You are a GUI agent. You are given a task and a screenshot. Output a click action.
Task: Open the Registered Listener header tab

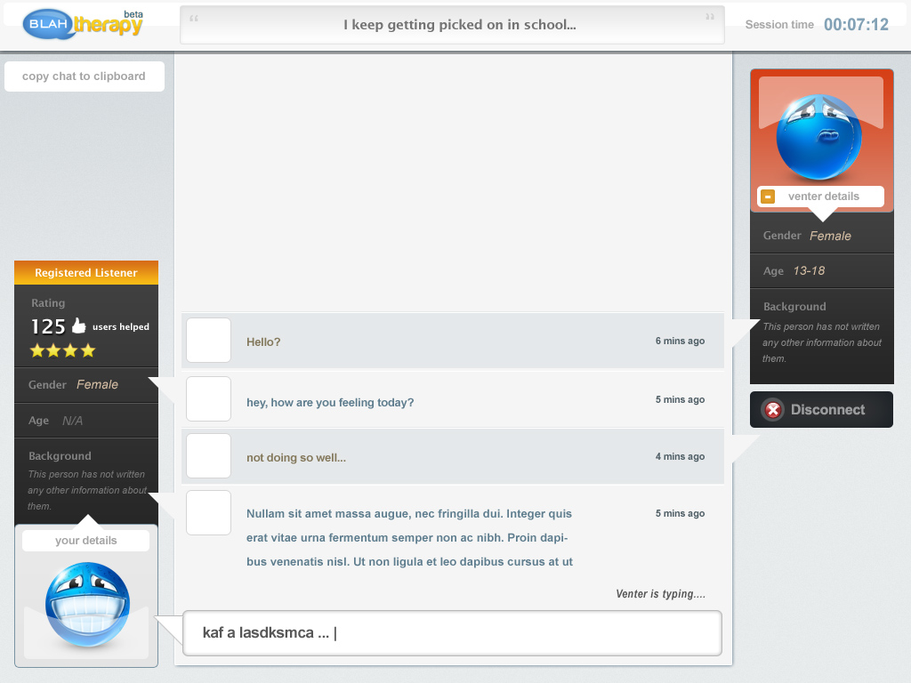[x=86, y=273]
